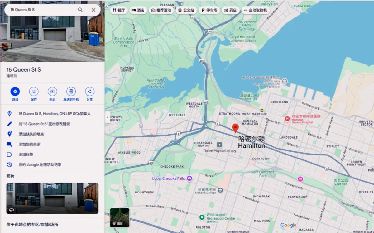
Task: Select 添加您的商家 option
Action: pyautogui.click(x=29, y=144)
